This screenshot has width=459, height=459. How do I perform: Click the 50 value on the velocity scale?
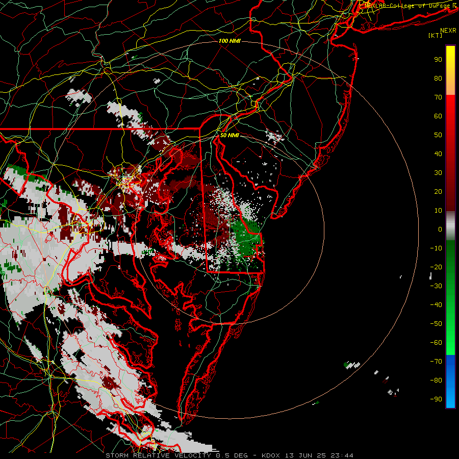438,135
